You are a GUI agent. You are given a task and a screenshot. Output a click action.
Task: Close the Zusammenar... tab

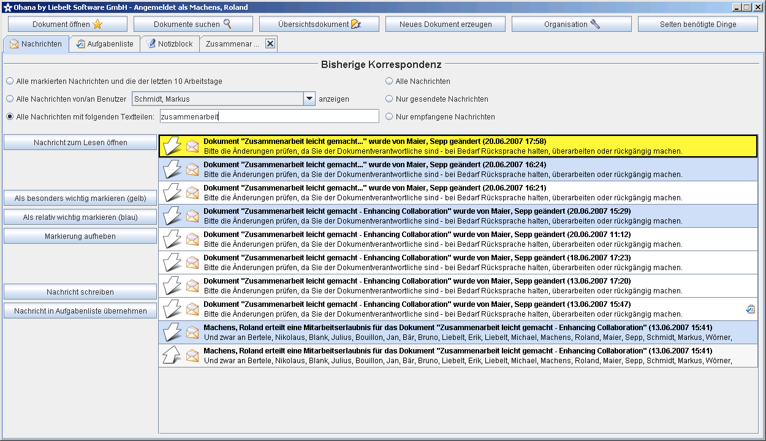point(270,44)
